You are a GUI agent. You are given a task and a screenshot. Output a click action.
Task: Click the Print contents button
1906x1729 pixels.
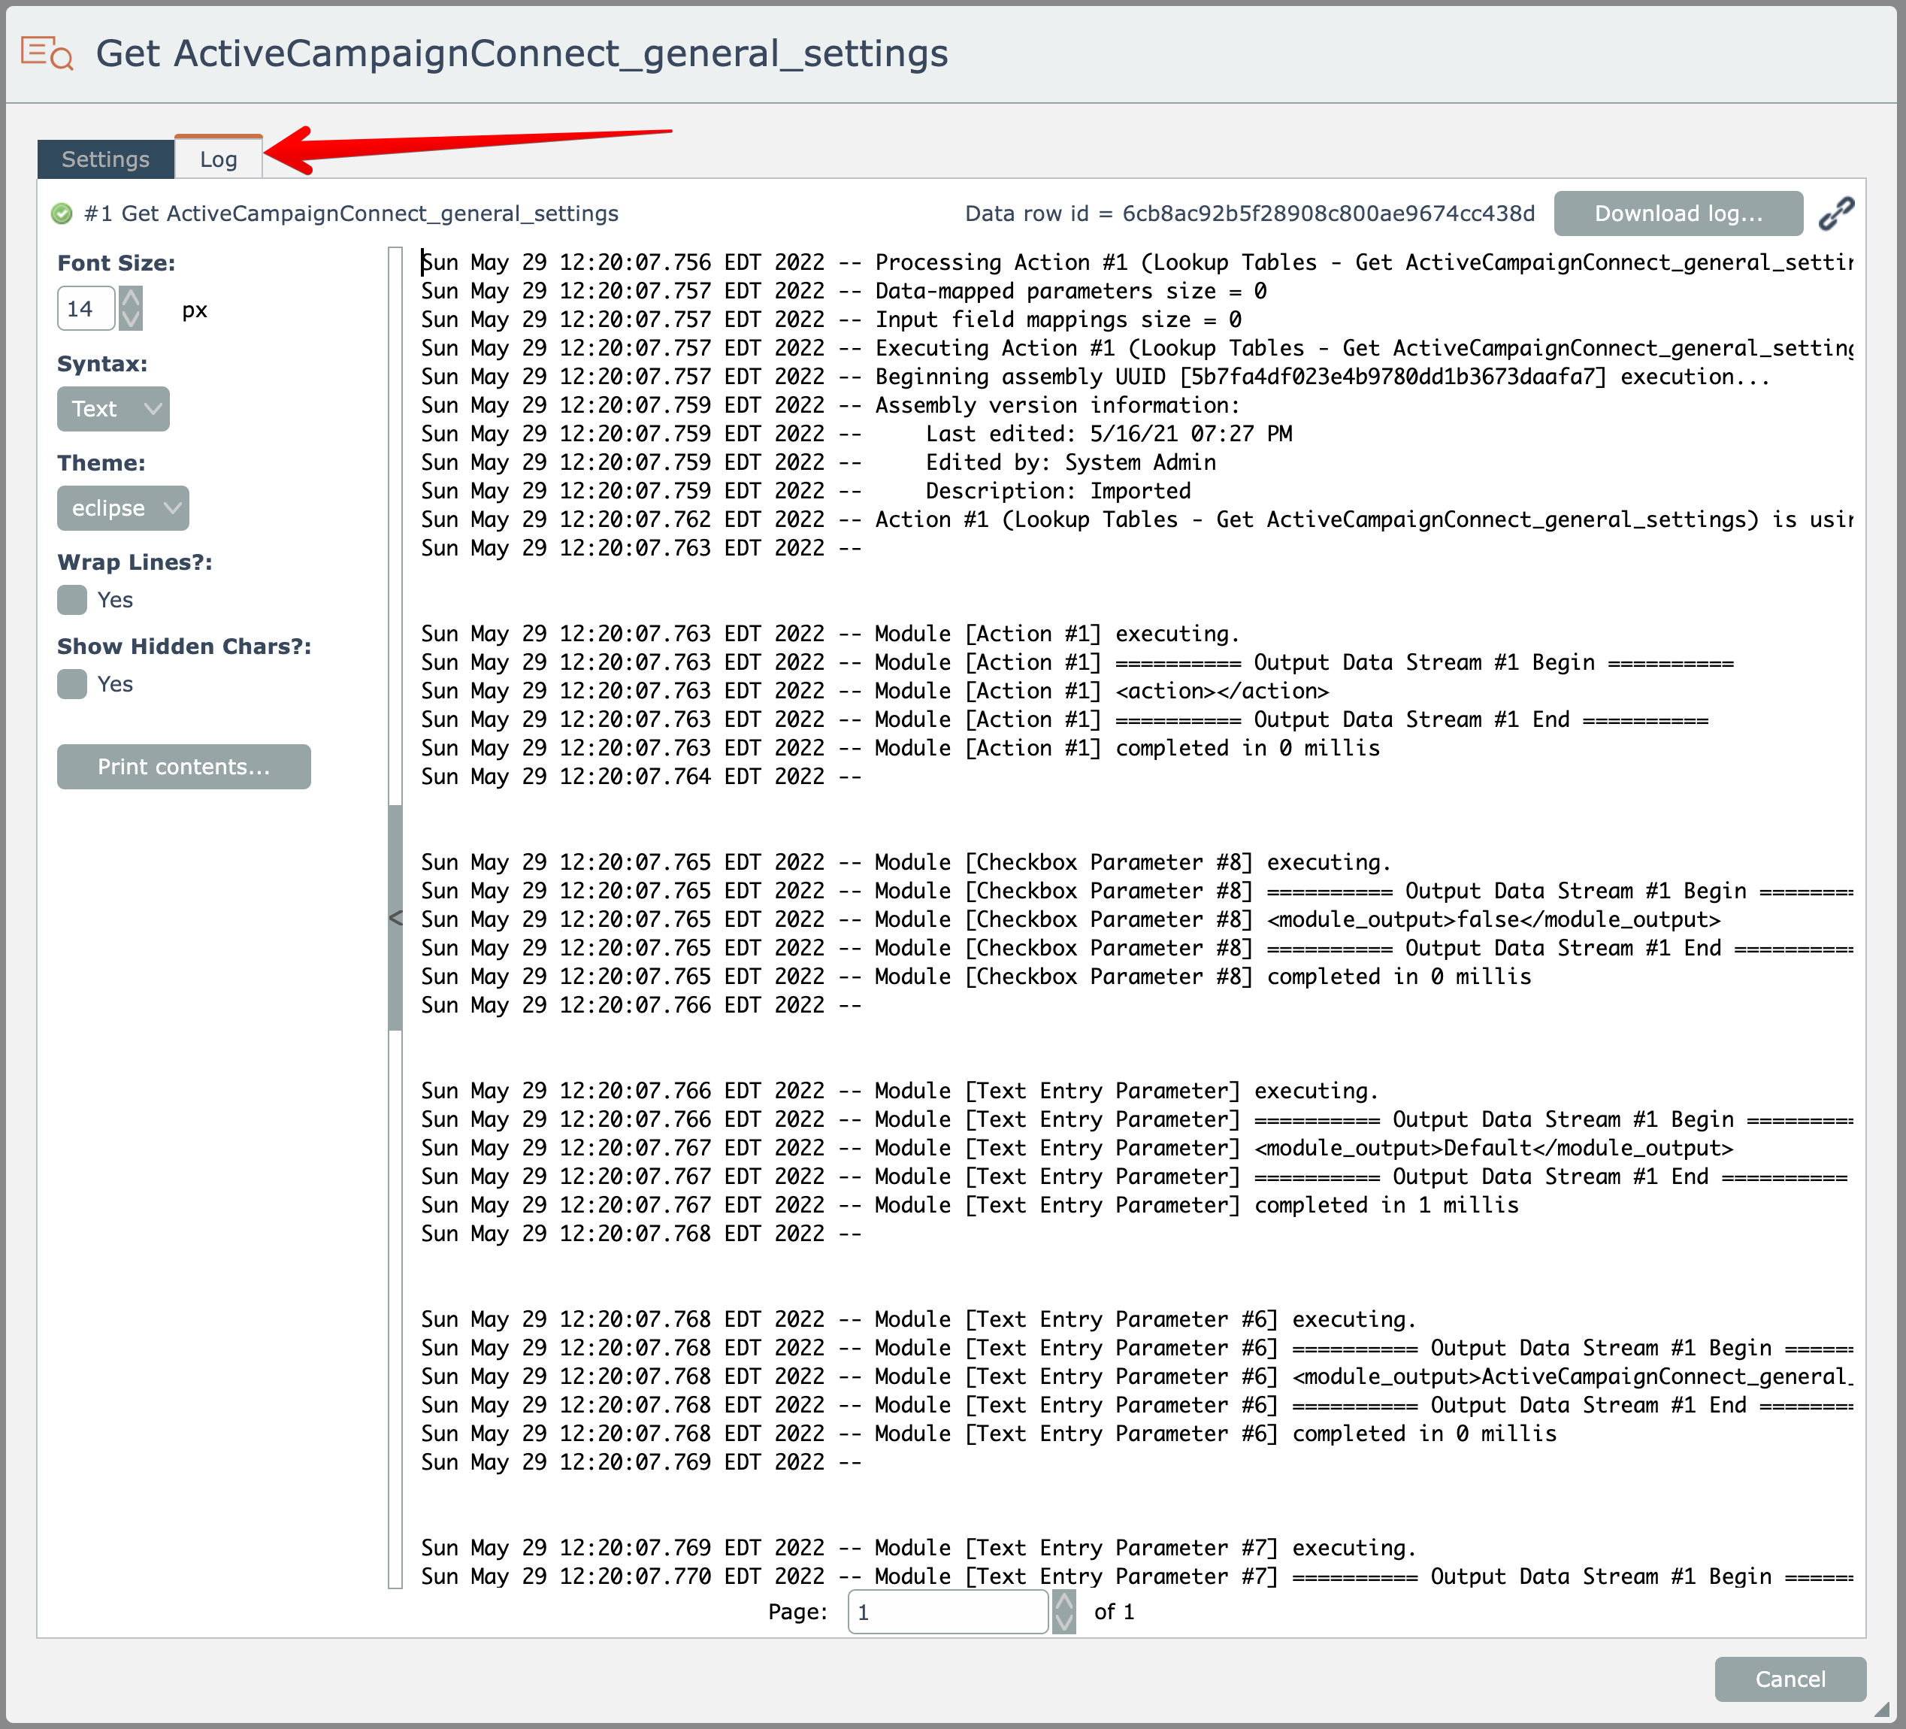point(183,766)
